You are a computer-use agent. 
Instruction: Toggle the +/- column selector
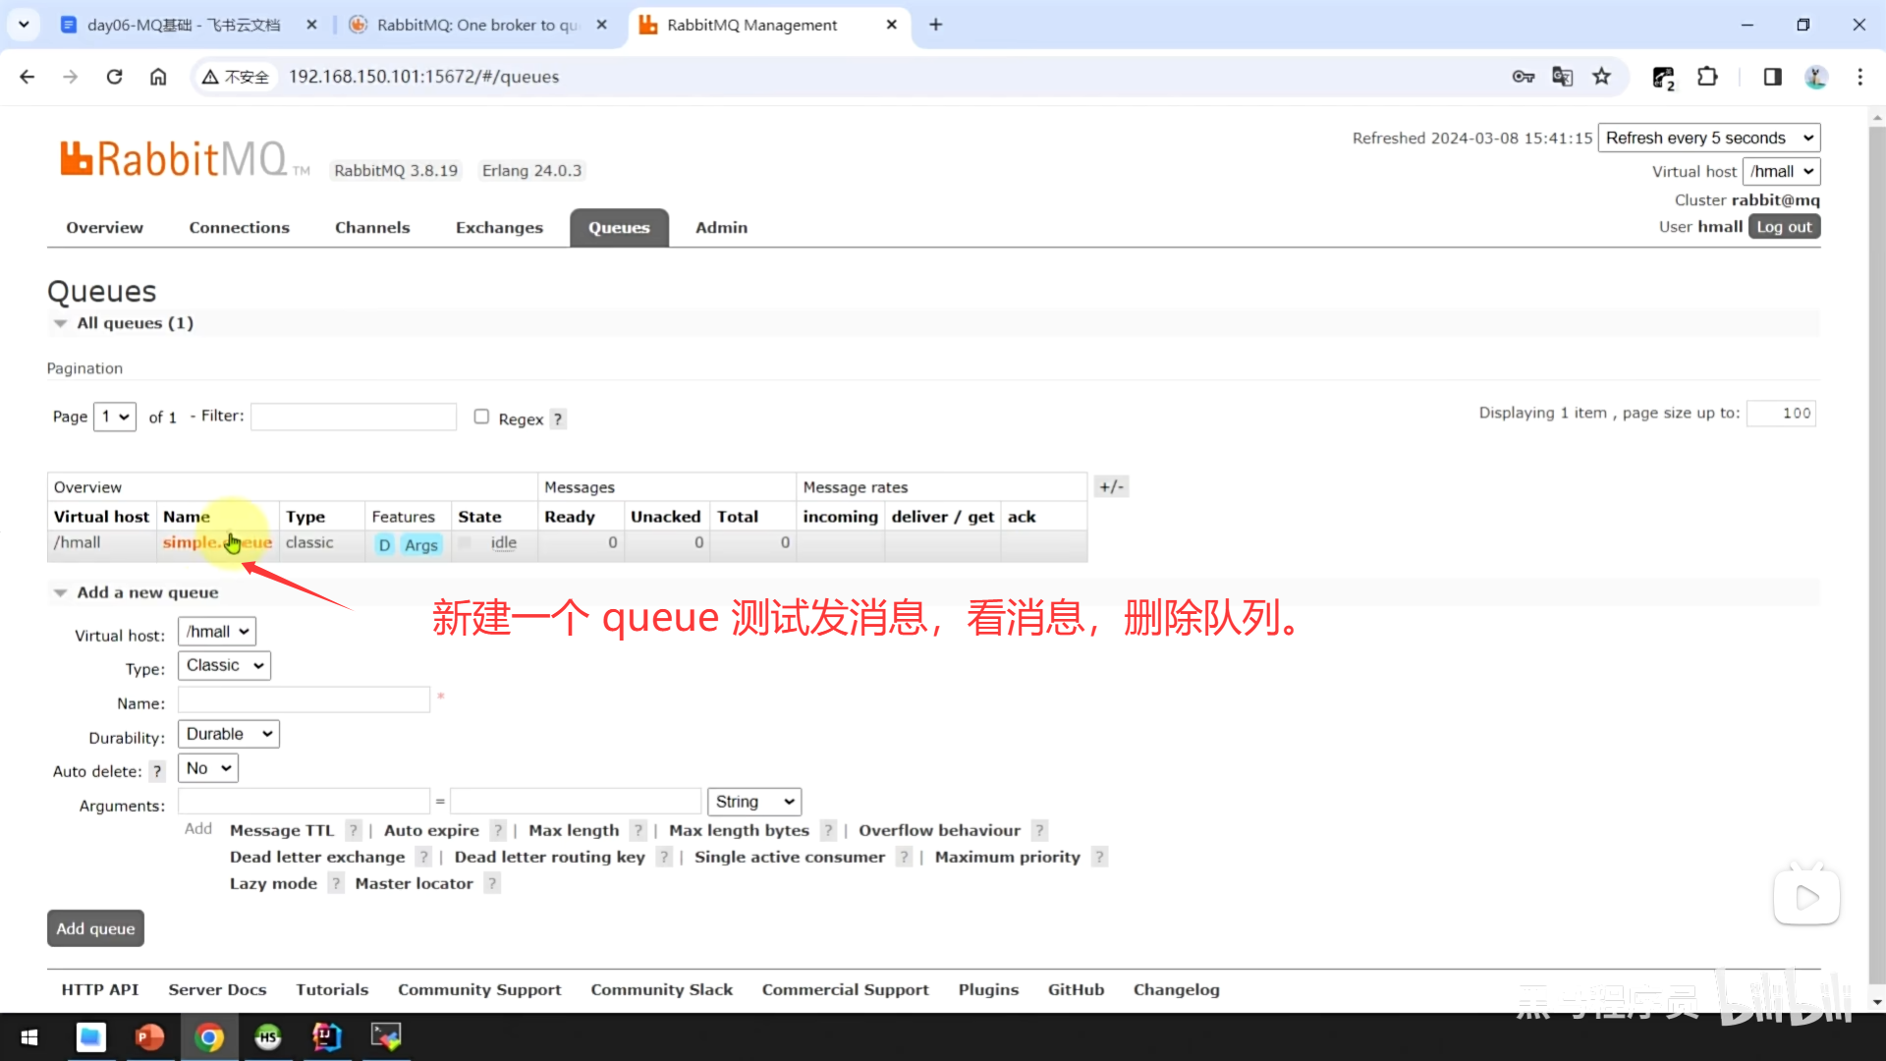click(1111, 487)
